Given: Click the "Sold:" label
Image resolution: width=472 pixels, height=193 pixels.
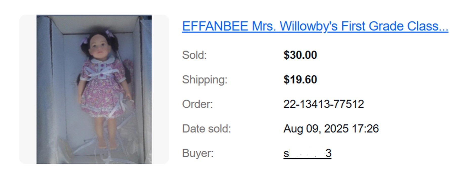Looking at the screenshot, I should tap(194, 55).
